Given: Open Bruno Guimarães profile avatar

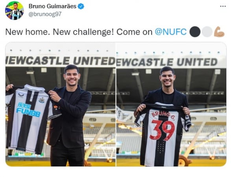Looking at the screenshot, I should [x=15, y=11].
